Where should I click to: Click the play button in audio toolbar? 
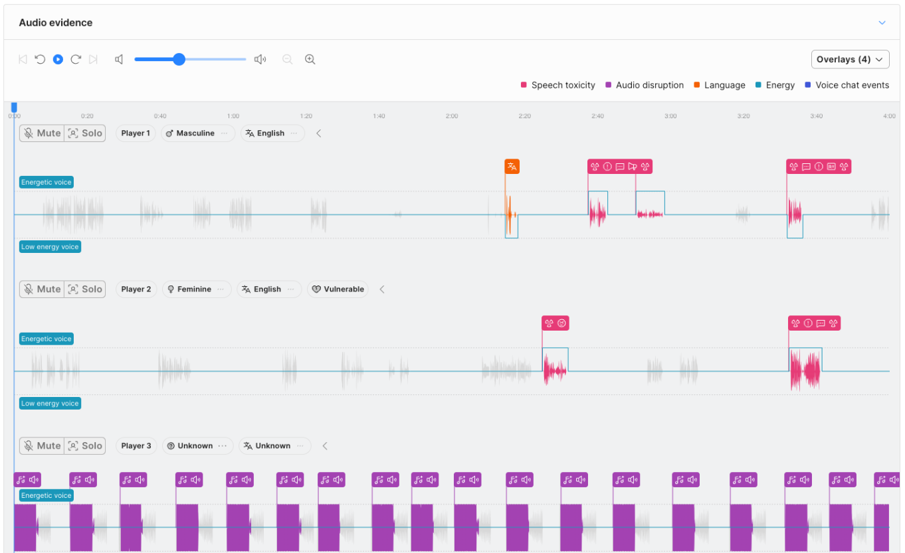[x=58, y=59]
